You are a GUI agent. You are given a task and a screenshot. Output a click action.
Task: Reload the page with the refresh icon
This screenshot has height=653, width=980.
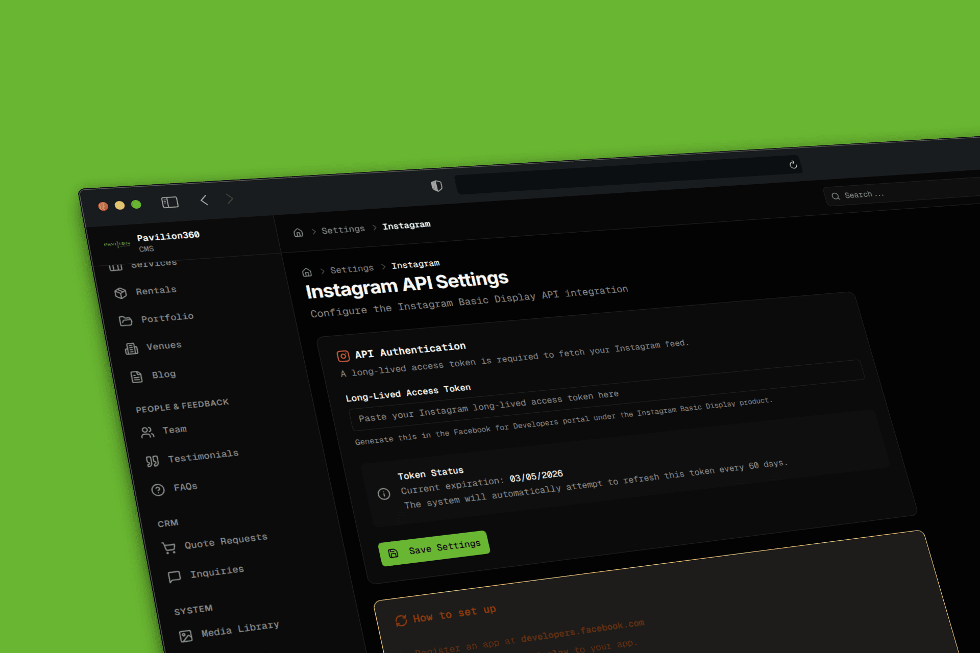[x=793, y=164]
